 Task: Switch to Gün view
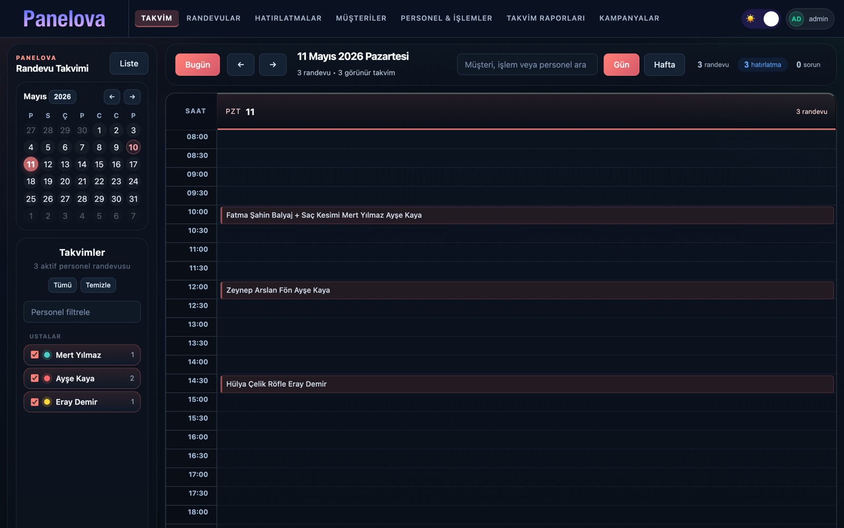[621, 64]
